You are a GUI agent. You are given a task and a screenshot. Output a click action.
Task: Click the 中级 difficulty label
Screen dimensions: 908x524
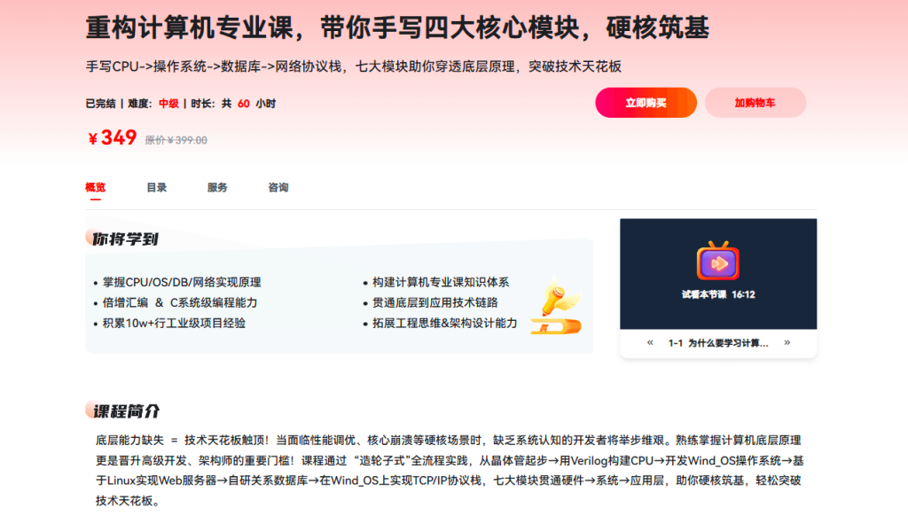click(x=168, y=104)
